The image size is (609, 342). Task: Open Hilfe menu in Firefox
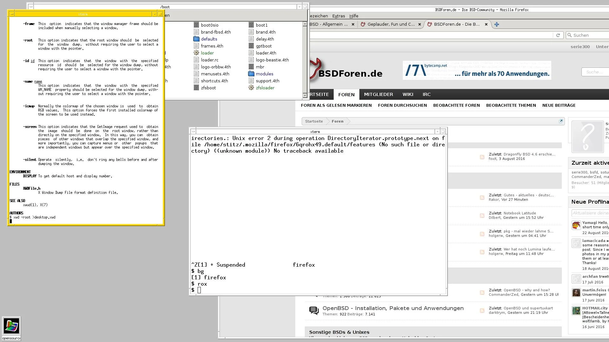click(354, 16)
